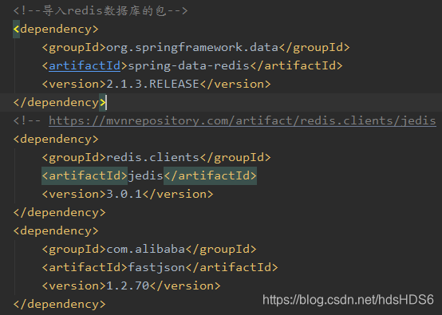Click groupId org.springframework.data line

click(x=195, y=47)
